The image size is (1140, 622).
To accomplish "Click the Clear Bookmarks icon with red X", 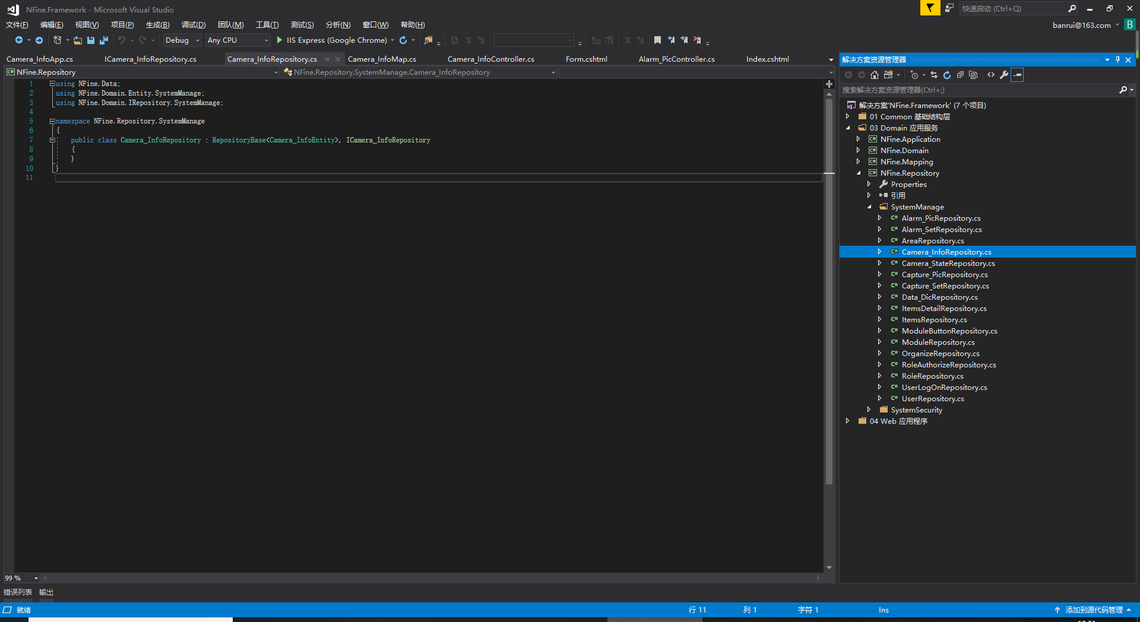I will pyautogui.click(x=697, y=40).
